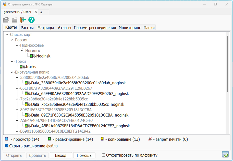Collapse the Виртуальная папка node
This screenshot has height=161, width=233.
[x=12, y=72]
